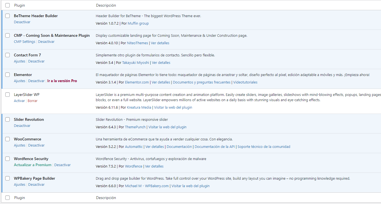Open Documentos y preguntas frecuentes
This screenshot has height=204, width=381.
(202, 82)
